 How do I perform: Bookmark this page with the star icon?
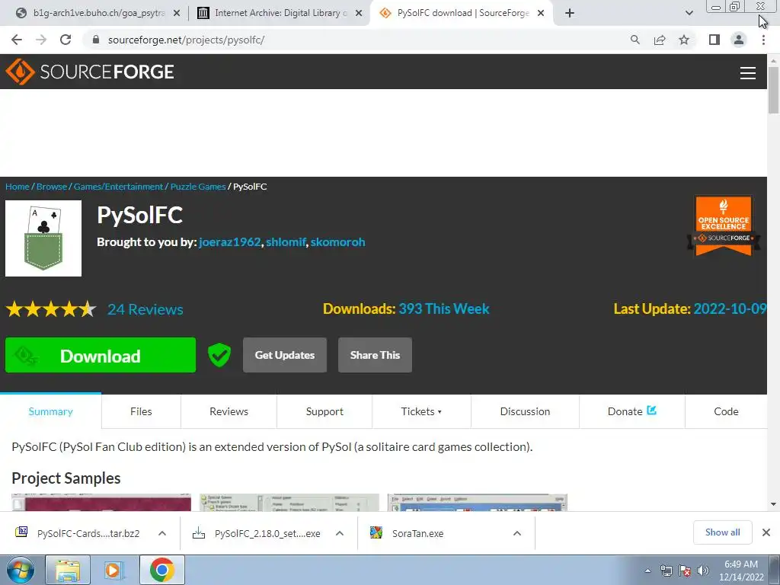click(x=684, y=40)
